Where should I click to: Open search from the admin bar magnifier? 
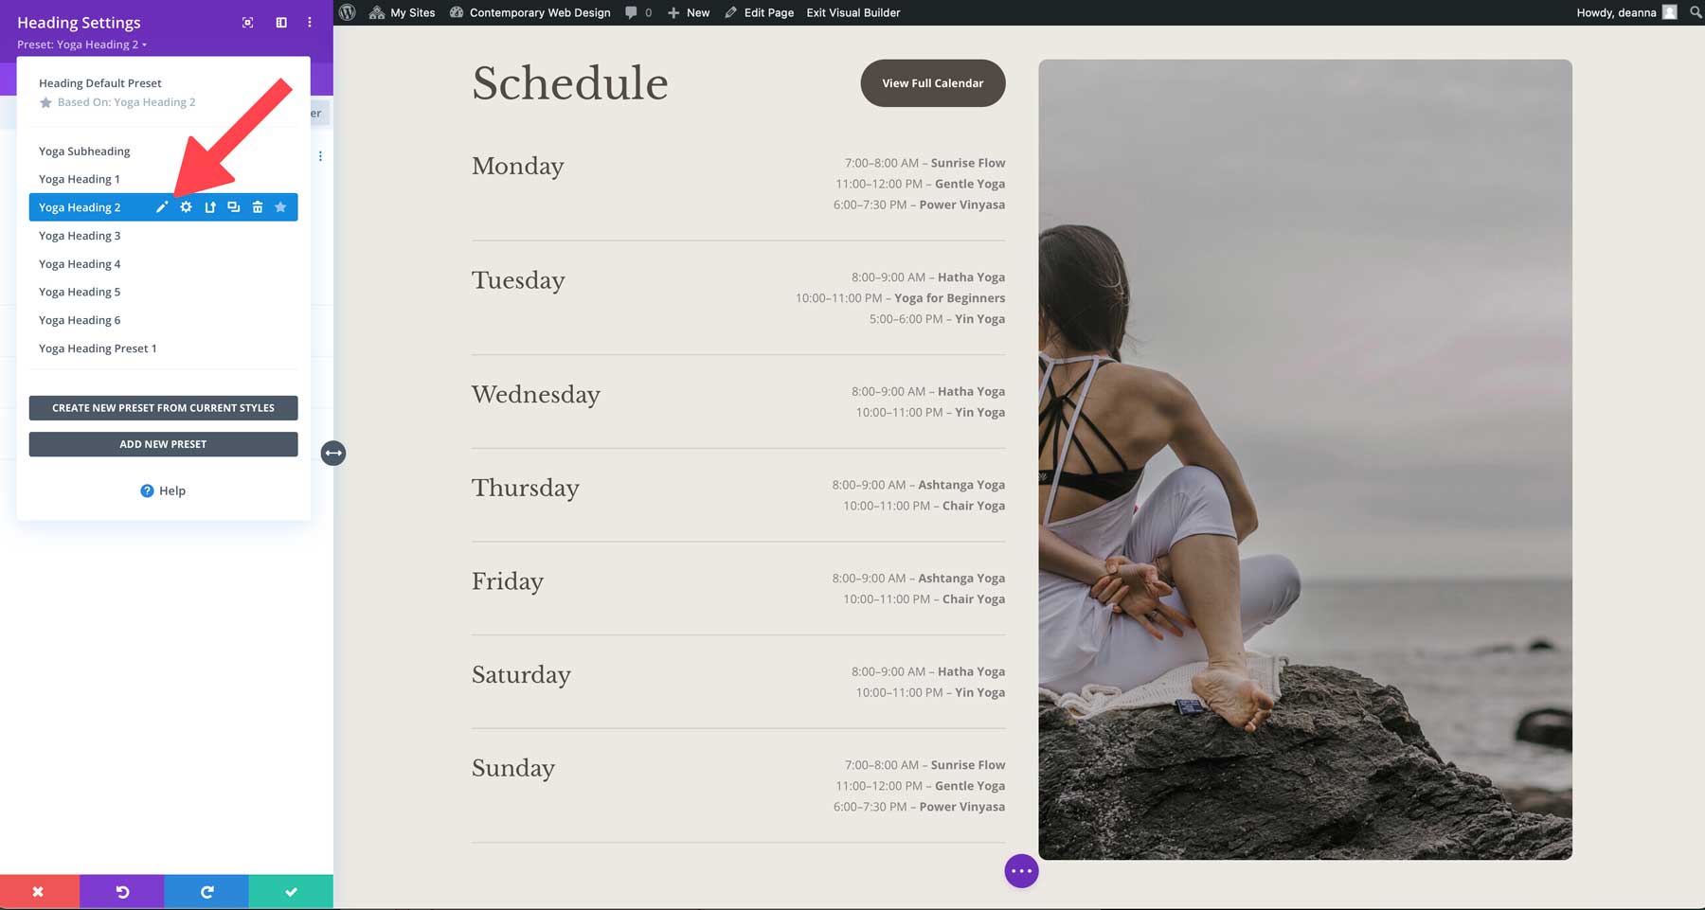[1695, 12]
